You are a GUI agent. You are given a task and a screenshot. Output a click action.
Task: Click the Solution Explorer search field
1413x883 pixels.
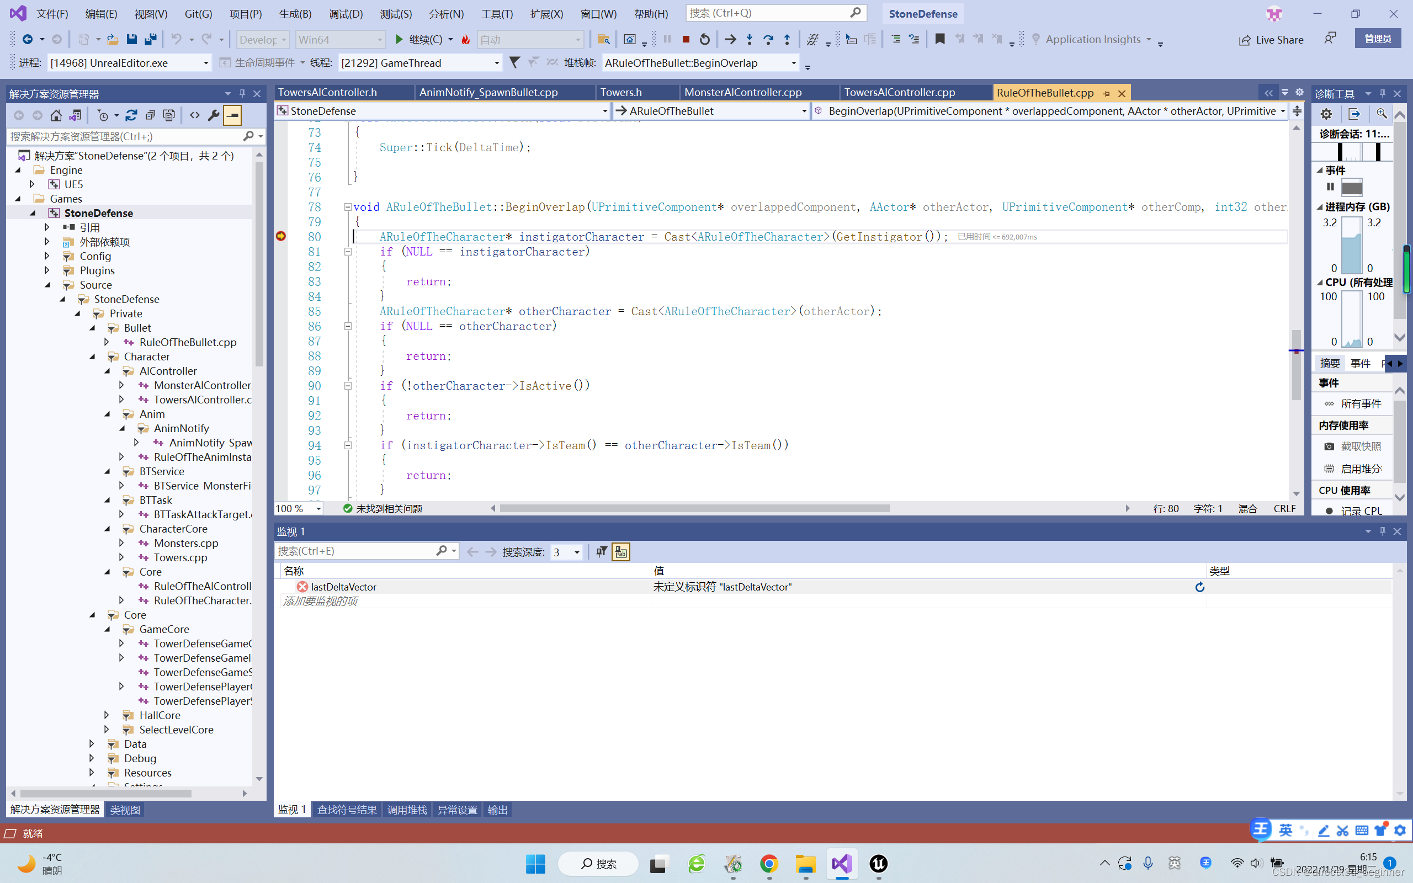[135, 136]
